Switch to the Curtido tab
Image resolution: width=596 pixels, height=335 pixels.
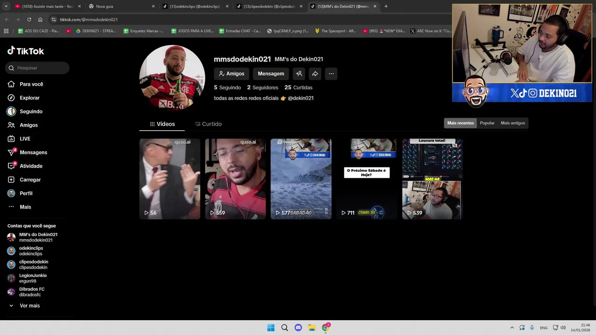click(x=208, y=124)
